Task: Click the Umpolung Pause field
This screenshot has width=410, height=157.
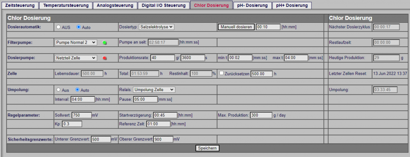Action: [145, 99]
